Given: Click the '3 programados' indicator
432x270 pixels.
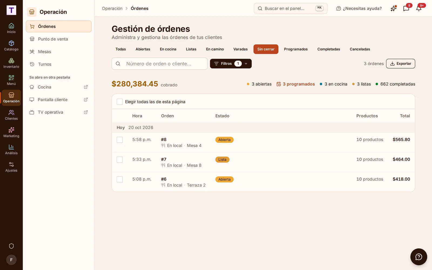Looking at the screenshot, I should (296, 84).
